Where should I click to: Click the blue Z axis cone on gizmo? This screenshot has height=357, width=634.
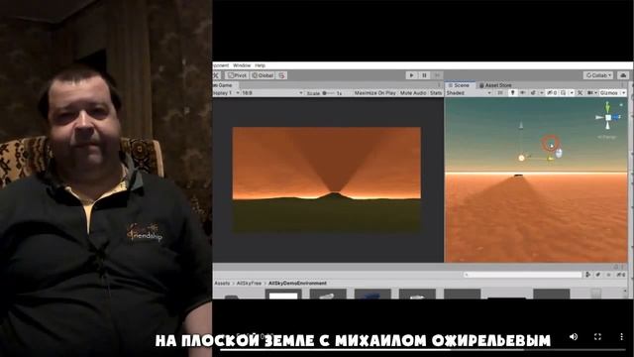617,117
